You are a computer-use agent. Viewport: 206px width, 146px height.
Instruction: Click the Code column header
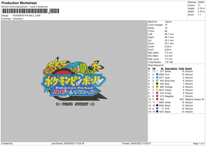click(181, 69)
